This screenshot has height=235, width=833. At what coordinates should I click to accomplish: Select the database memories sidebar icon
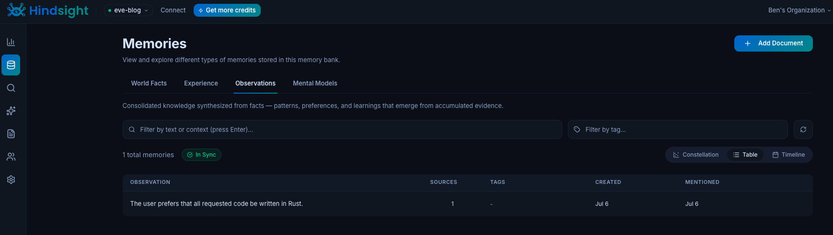[11, 65]
